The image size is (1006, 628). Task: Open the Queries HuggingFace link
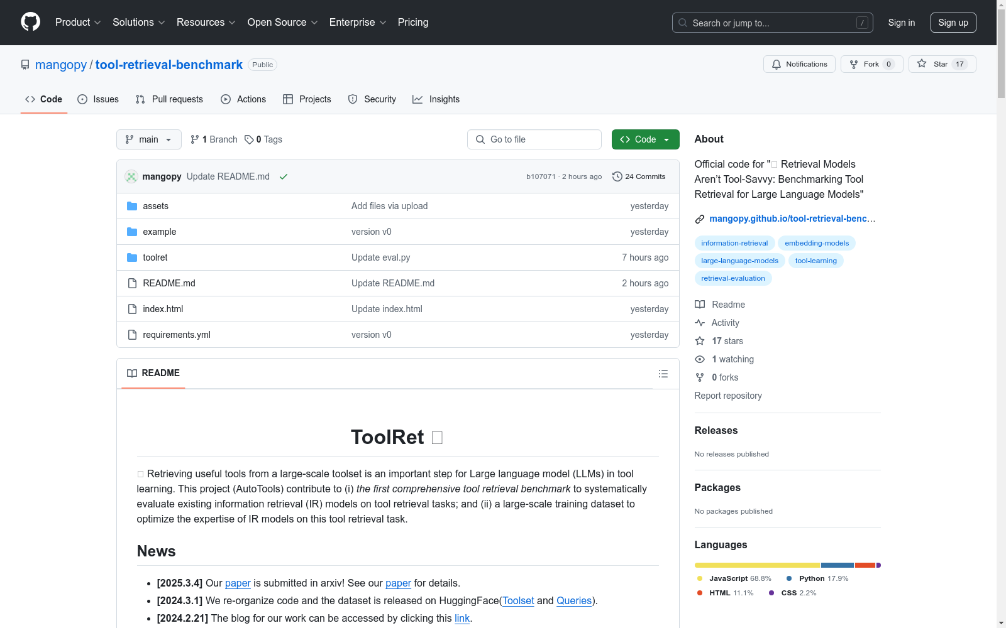point(574,601)
